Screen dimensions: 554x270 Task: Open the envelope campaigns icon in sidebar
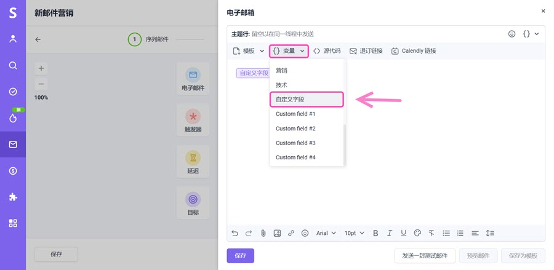coord(13,145)
